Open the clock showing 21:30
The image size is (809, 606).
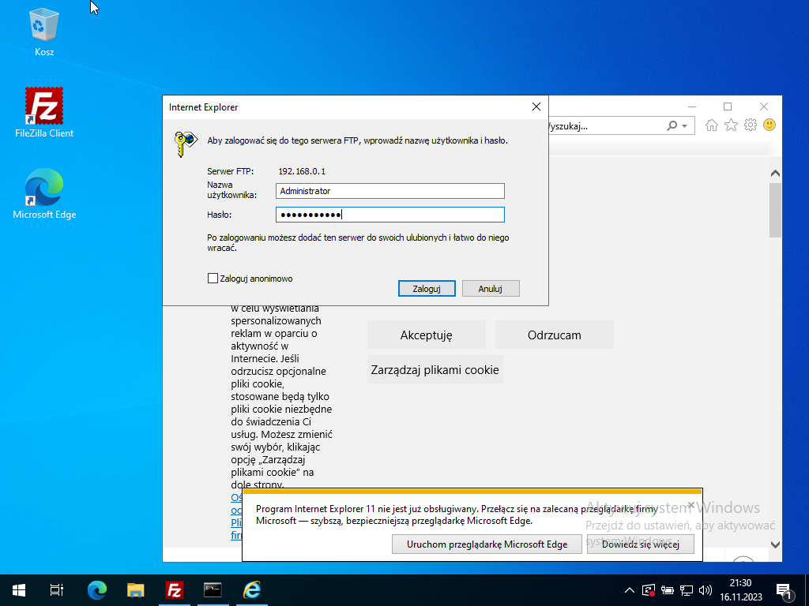[741, 590]
